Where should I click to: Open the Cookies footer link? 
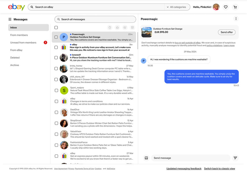tap(98, 169)
